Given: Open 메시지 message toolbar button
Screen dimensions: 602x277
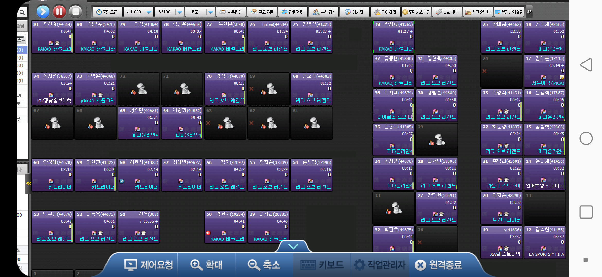Looking at the screenshot, I should click(354, 12).
